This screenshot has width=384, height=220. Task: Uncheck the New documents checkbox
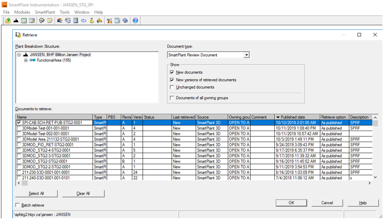(172, 72)
